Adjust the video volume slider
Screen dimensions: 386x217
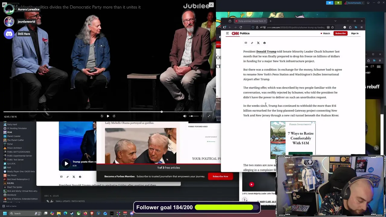[194, 116]
